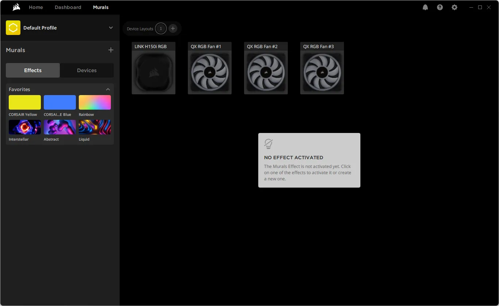Select the QX RGB Fan #1 device
The image size is (499, 306).
click(210, 68)
